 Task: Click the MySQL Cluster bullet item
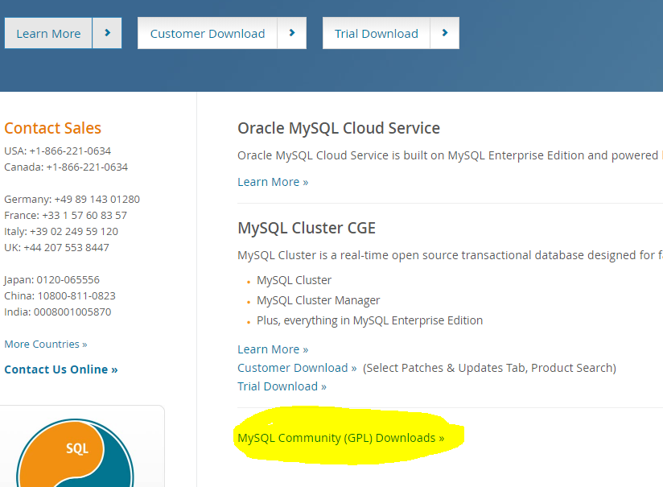294,280
